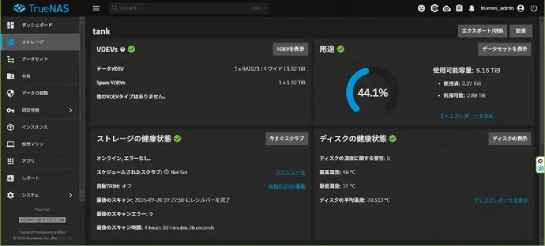The width and height of the screenshot is (545, 246).
Task: Click the 共有 folder icon in sidebar
Action: pos(10,76)
